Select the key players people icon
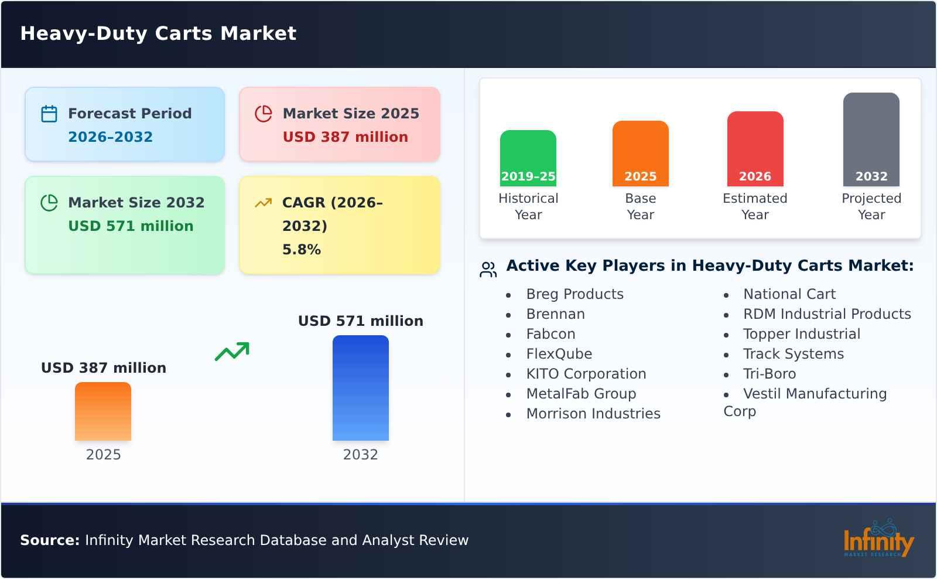The image size is (937, 579). (487, 268)
